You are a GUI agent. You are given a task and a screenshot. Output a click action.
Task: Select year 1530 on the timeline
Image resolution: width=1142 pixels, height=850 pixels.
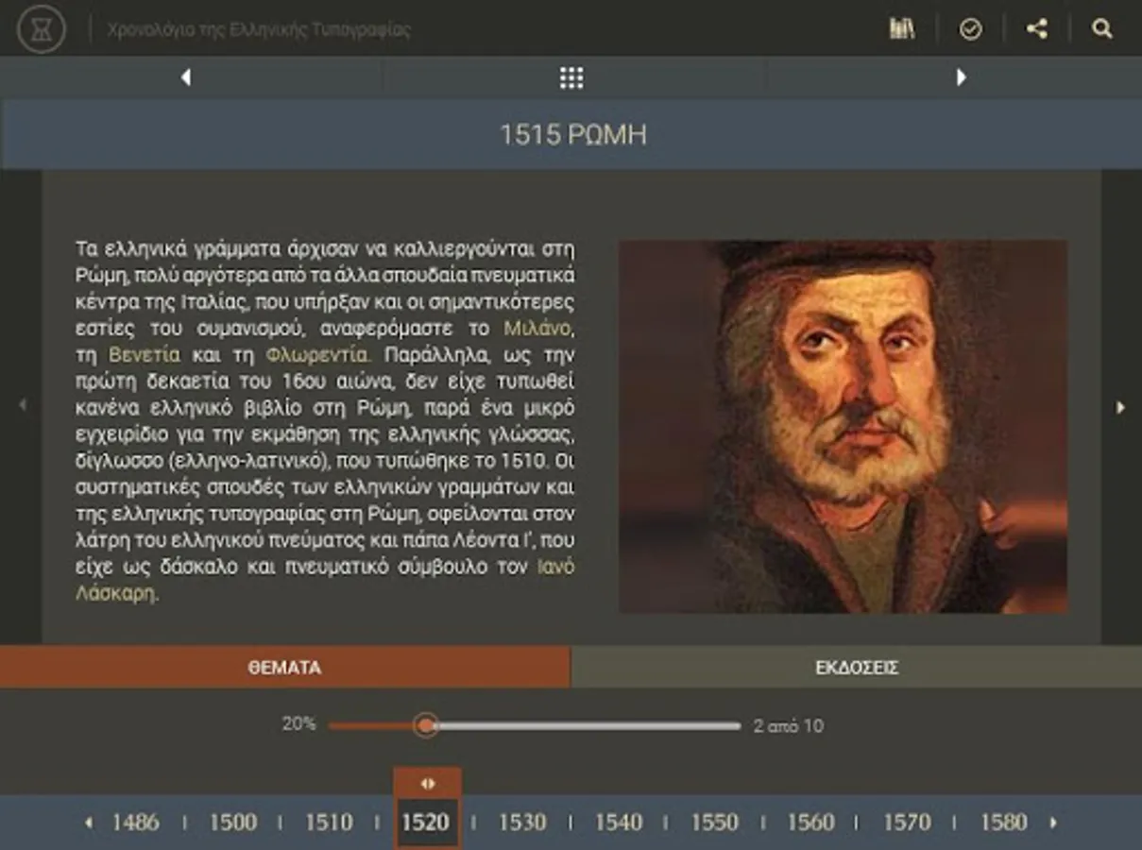(x=522, y=823)
